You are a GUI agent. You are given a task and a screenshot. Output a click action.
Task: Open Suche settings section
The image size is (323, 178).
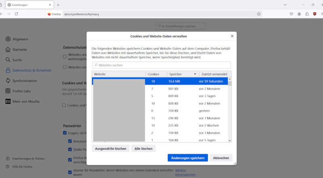tap(14, 60)
